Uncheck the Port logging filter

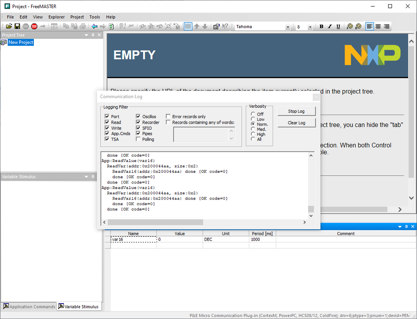coord(107,116)
